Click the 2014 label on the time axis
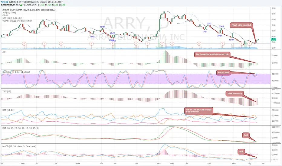The width and height of the screenshot is (282, 166). tap(78, 164)
